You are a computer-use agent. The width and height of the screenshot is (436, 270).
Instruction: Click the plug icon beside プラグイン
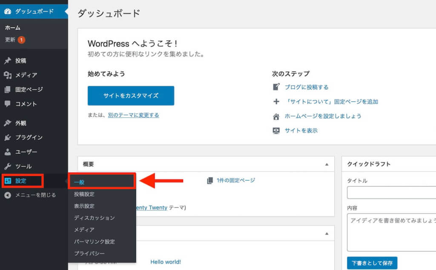(x=8, y=137)
